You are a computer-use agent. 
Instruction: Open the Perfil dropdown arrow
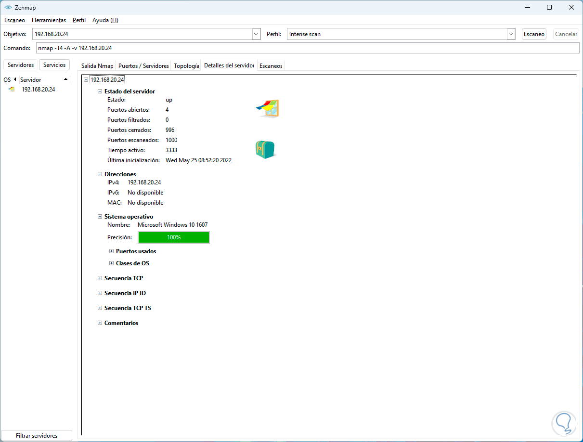click(x=511, y=34)
